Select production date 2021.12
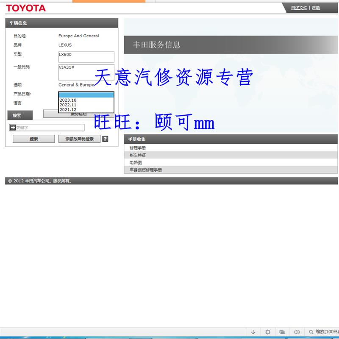This screenshot has height=339, width=339. [x=86, y=110]
